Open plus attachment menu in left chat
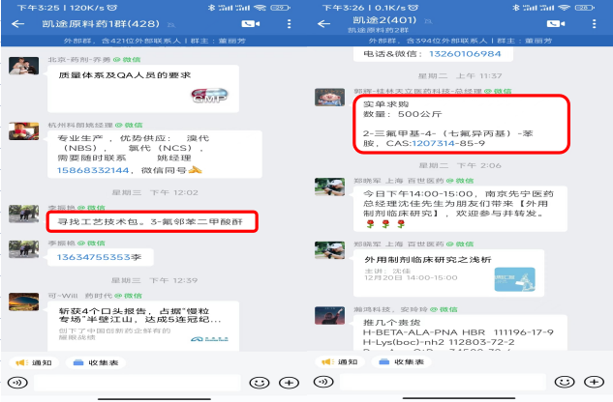613x402 pixels. tap(289, 383)
